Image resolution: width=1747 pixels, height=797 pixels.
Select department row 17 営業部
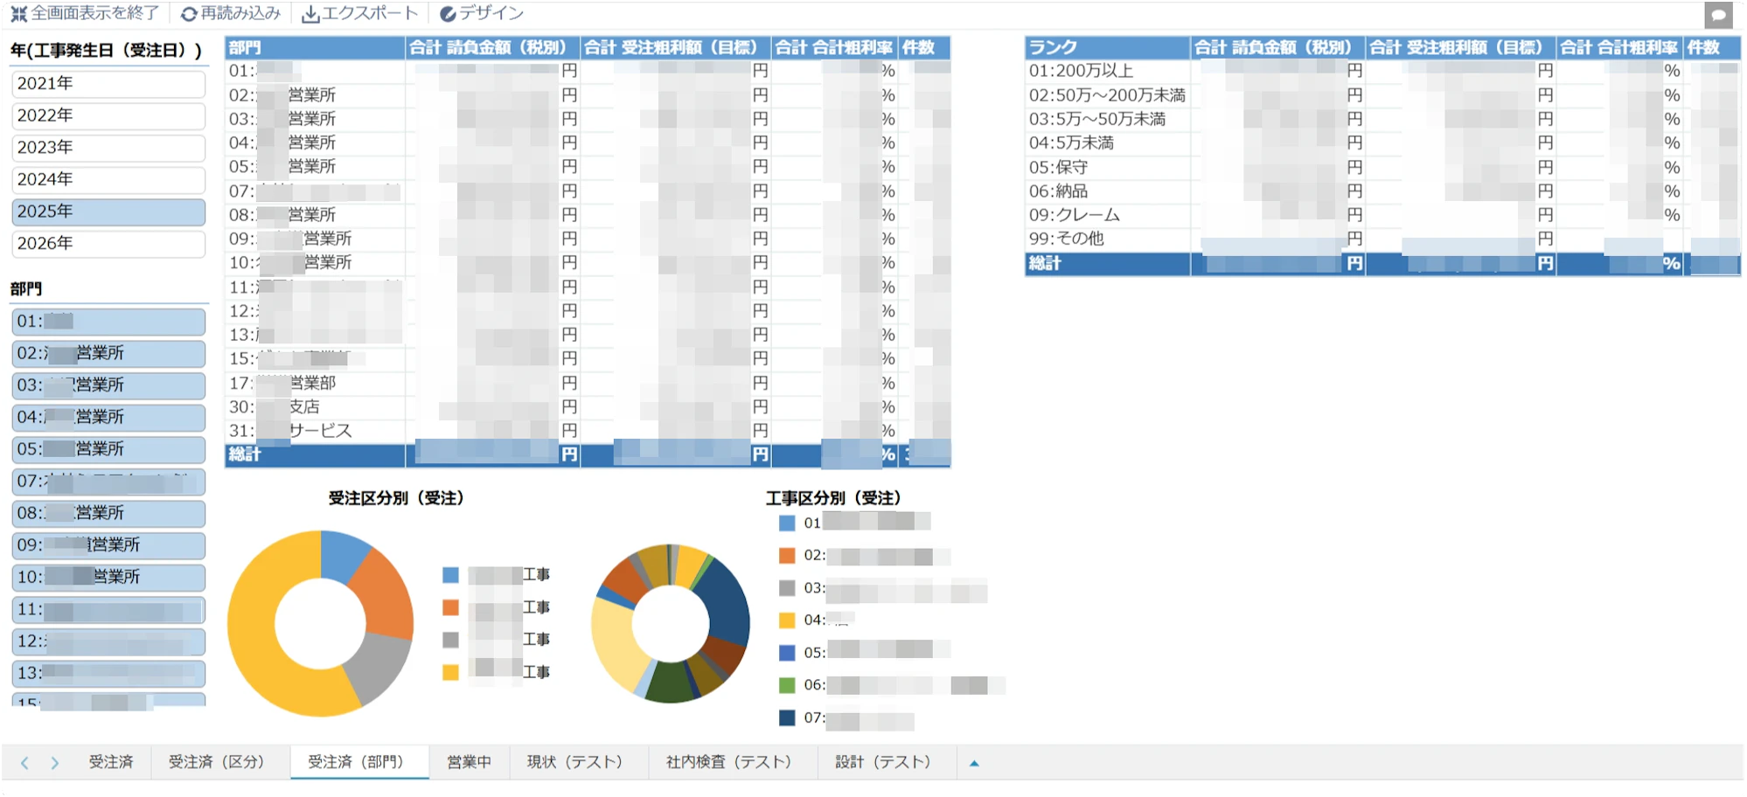click(588, 384)
